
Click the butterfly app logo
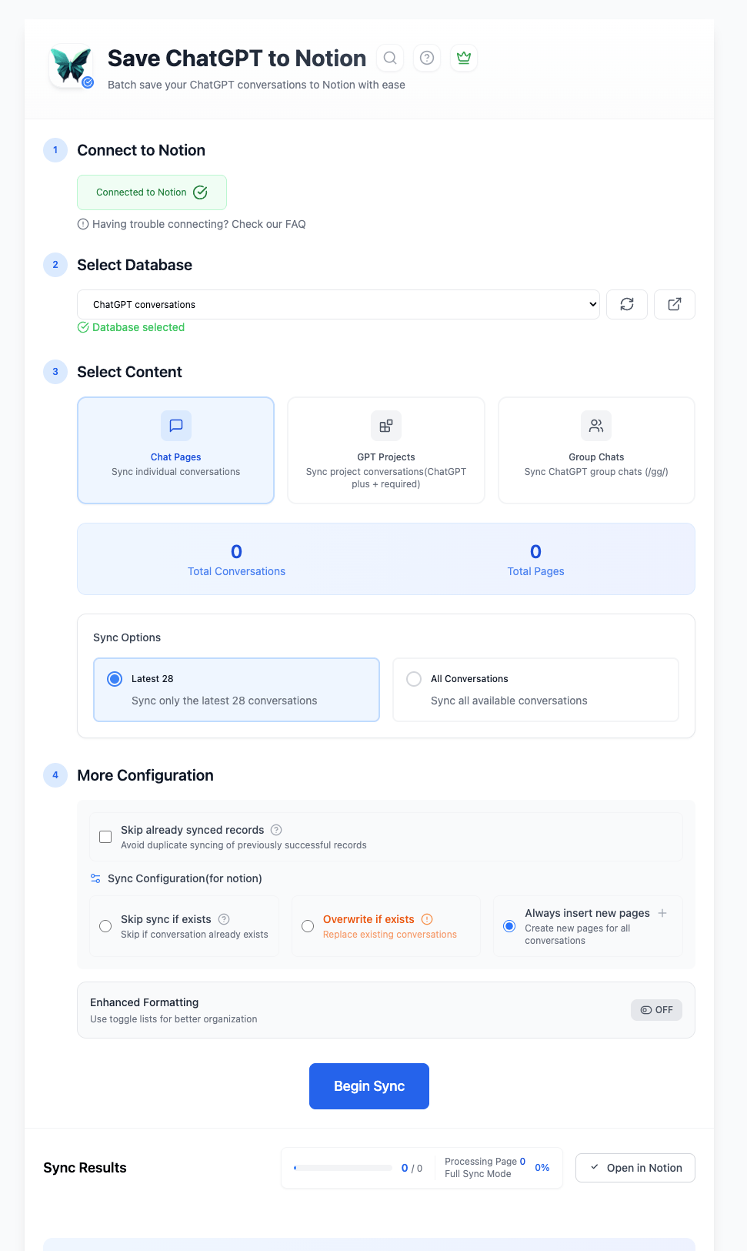coord(71,66)
